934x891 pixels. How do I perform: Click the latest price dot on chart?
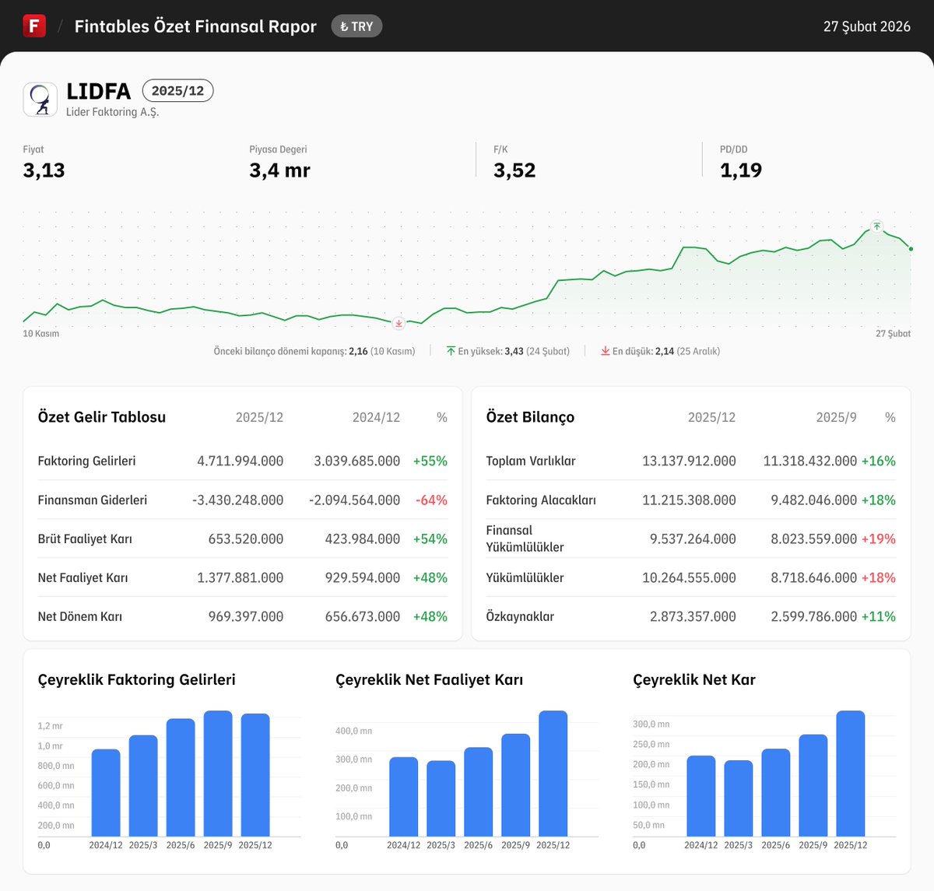click(x=911, y=249)
